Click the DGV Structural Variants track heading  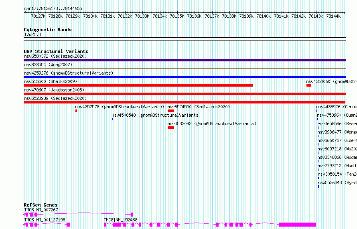(56, 51)
